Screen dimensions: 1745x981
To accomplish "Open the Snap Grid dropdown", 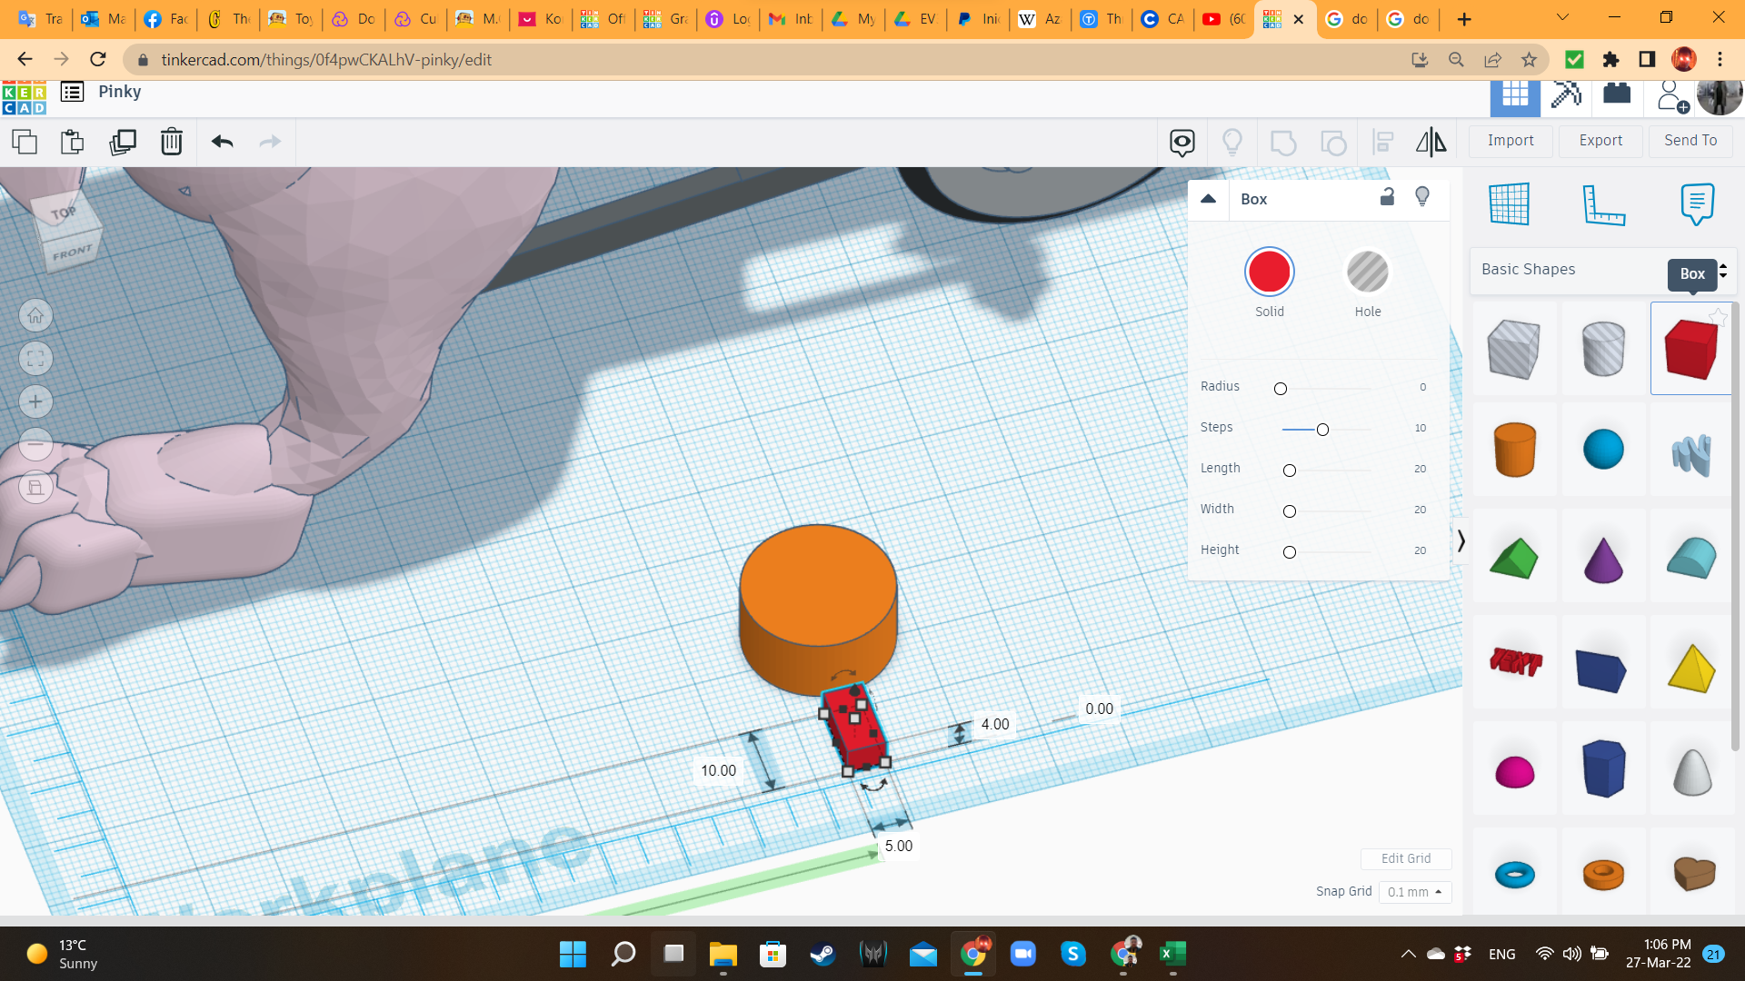I will 1414,892.
